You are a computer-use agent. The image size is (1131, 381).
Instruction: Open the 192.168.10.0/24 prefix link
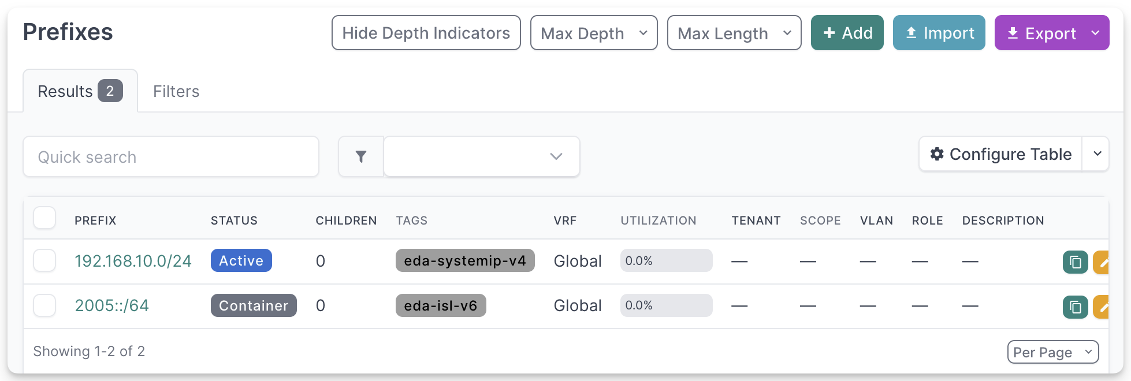pos(133,261)
